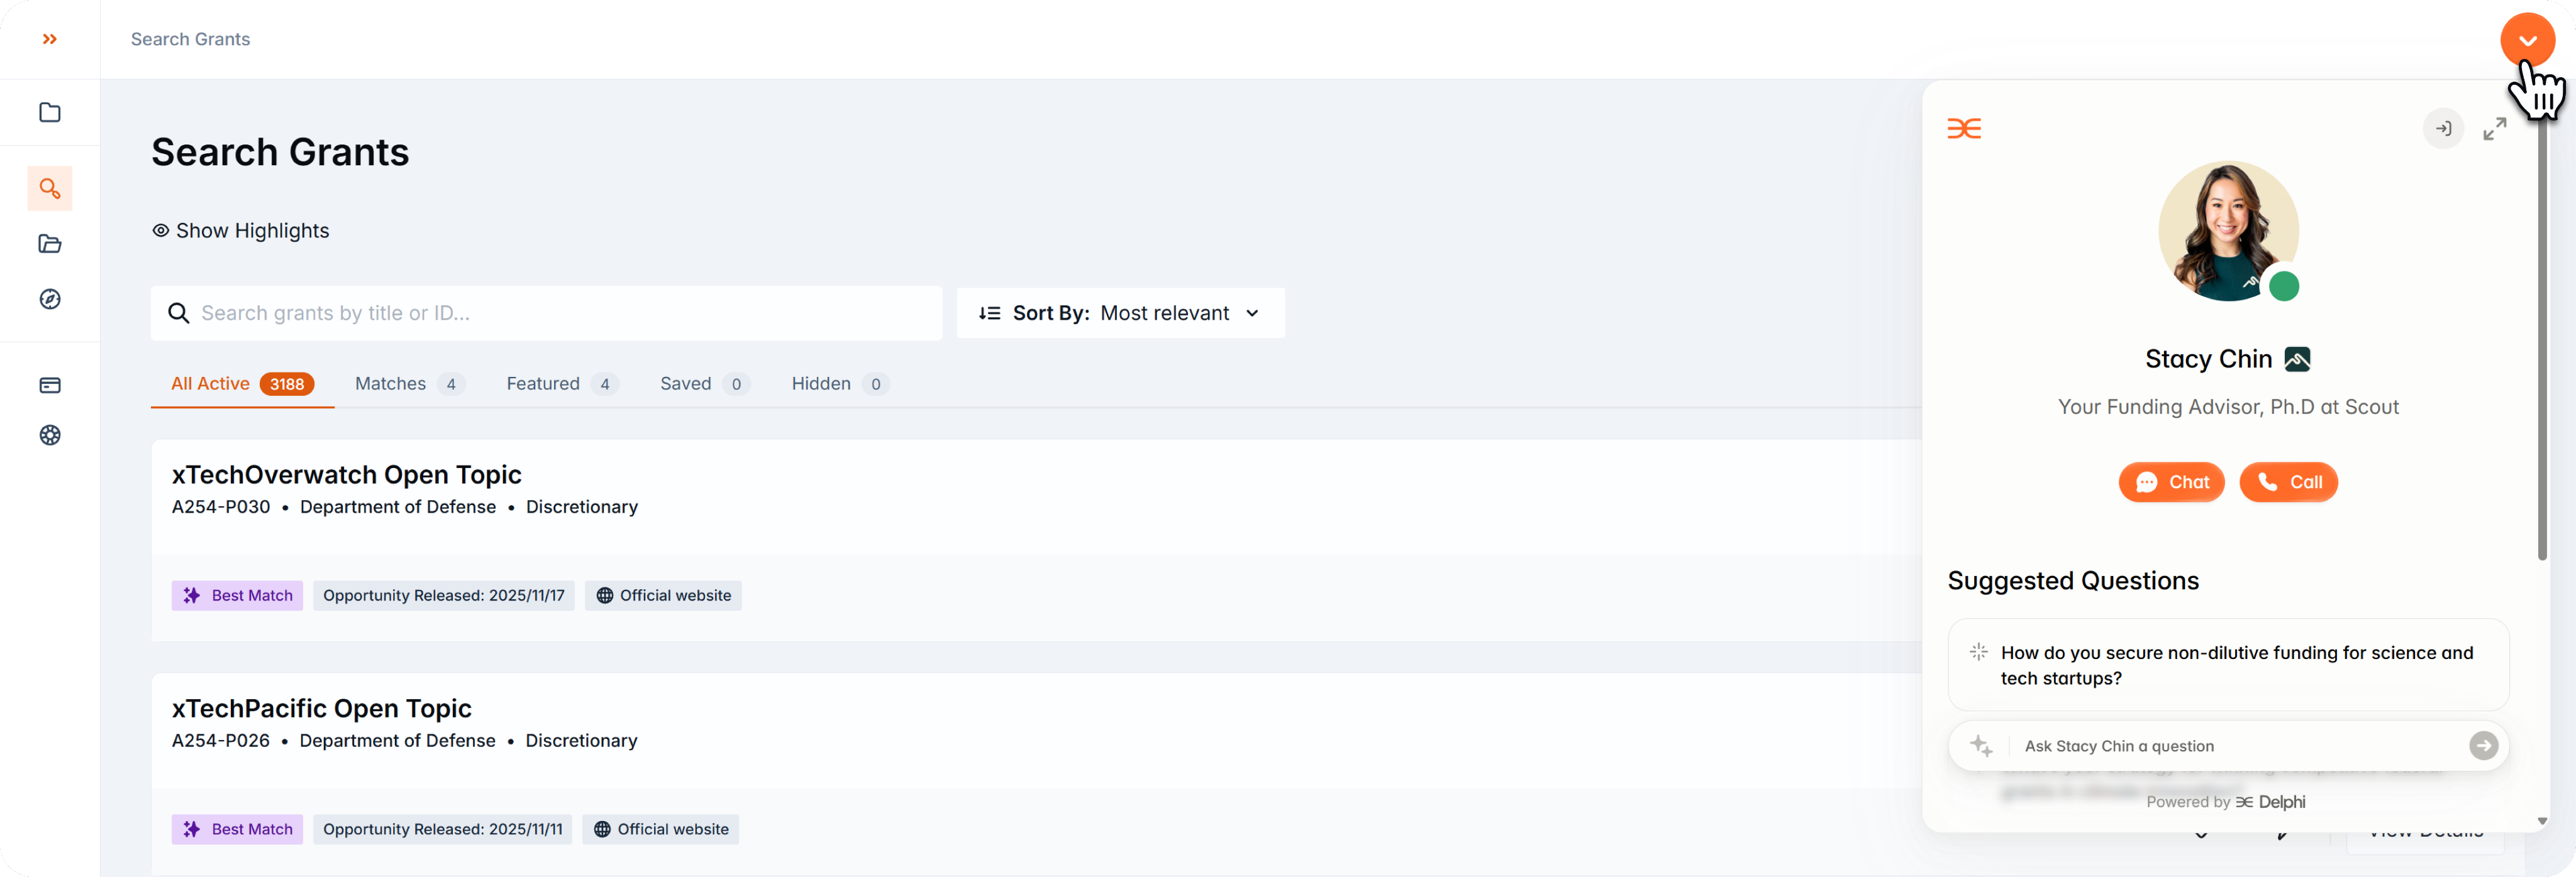
Task: Open the Sort By Most relevant dropdown
Action: click(1120, 313)
